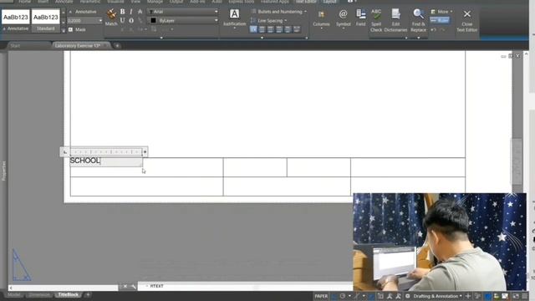Click the new drawing plus tab
The height and width of the screenshot is (301, 535).
(117, 46)
